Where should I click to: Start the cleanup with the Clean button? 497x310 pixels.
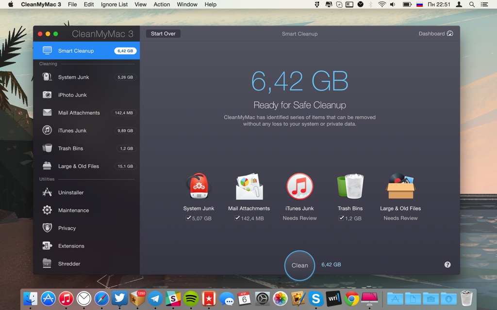pos(299,265)
